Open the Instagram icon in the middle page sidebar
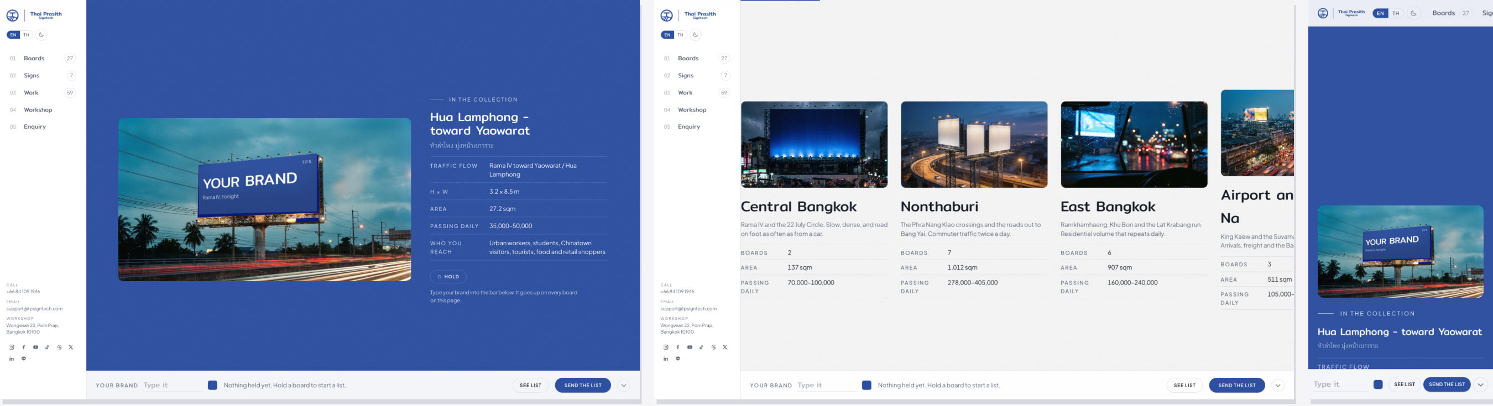 click(666, 347)
